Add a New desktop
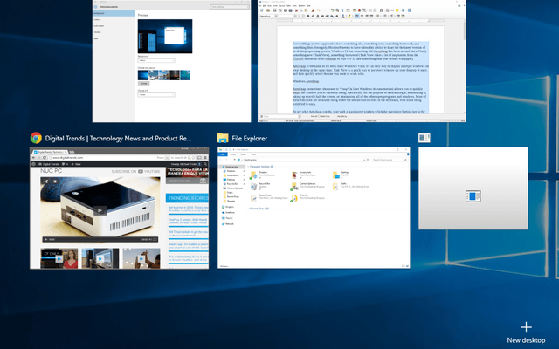 click(x=526, y=332)
